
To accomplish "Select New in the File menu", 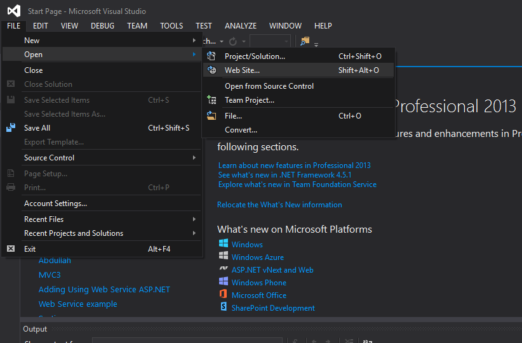I will click(102, 40).
